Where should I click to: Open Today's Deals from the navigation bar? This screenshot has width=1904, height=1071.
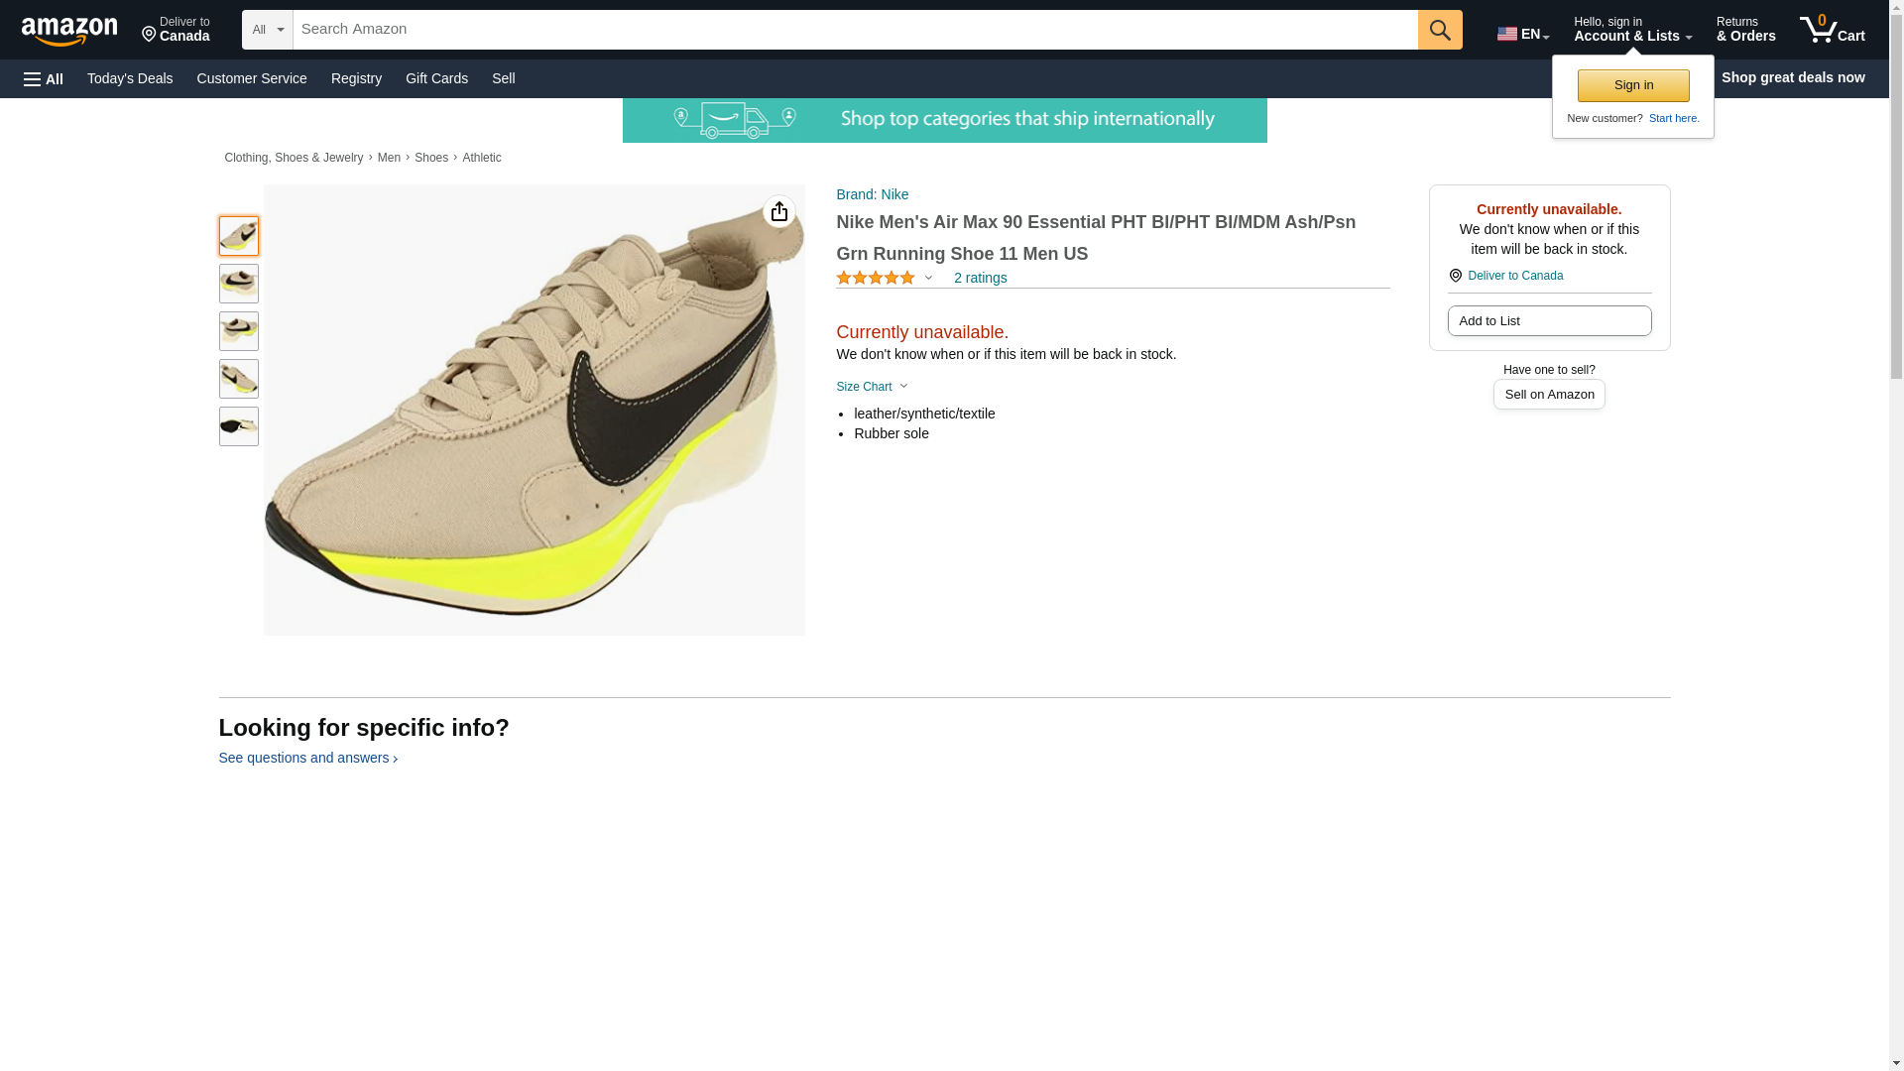pos(130,78)
